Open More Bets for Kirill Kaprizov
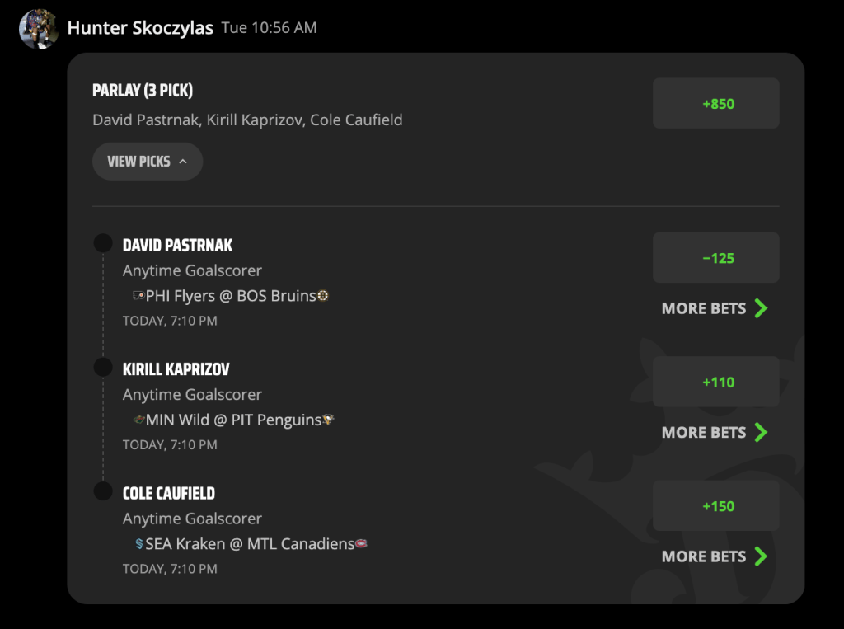The height and width of the screenshot is (629, 844). pos(715,433)
